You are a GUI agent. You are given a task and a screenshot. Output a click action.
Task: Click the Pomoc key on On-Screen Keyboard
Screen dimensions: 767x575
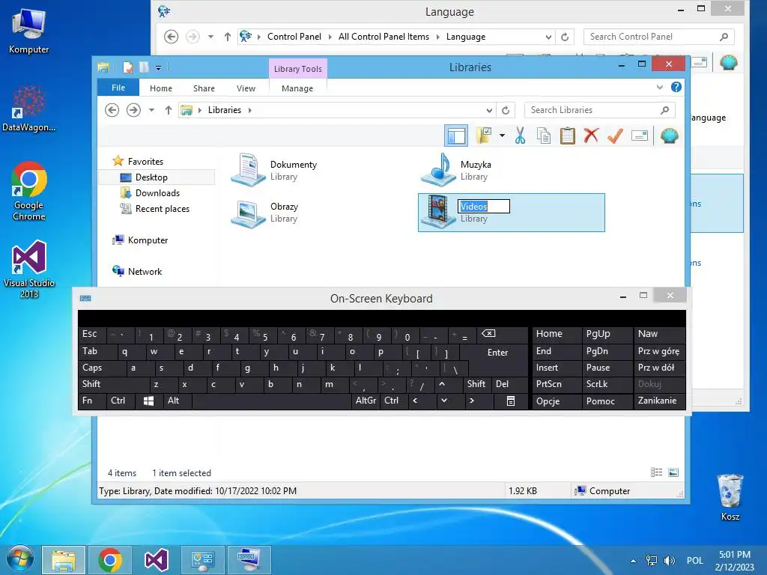[x=607, y=401]
